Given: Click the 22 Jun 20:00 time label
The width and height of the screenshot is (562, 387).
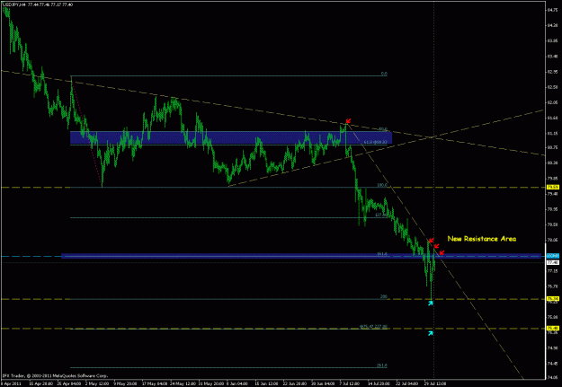Looking at the screenshot, I should point(293,383).
